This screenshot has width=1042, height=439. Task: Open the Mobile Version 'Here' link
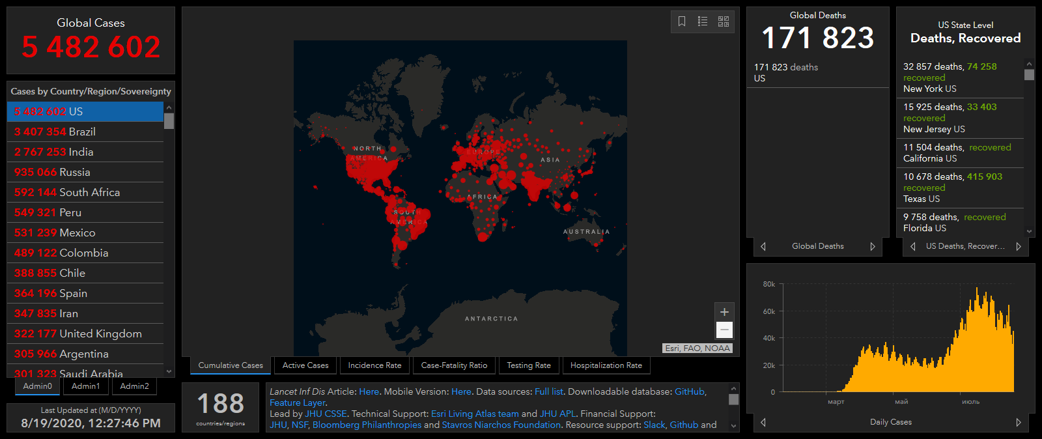[x=461, y=391]
